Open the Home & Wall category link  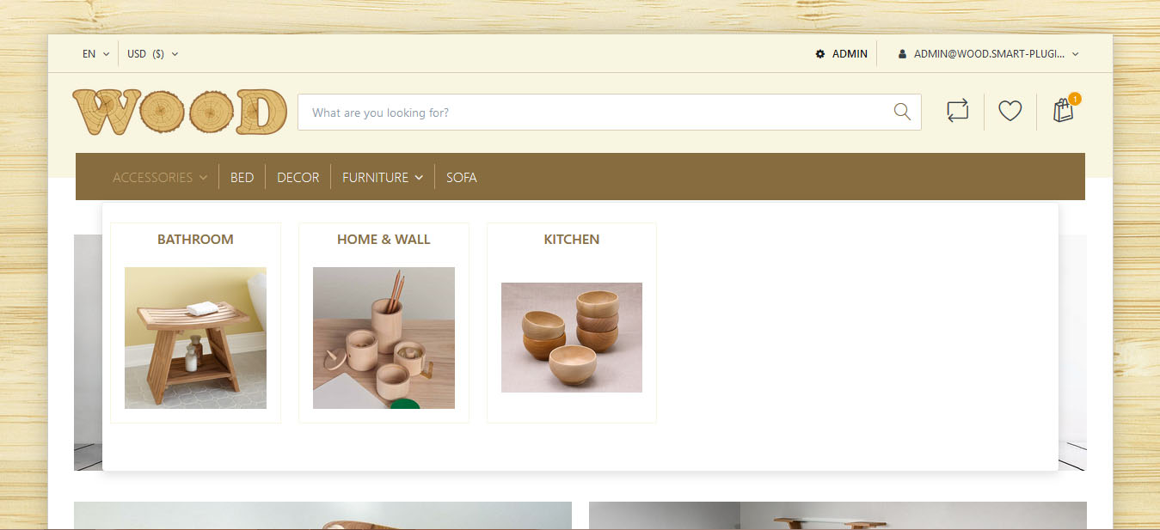coord(384,240)
